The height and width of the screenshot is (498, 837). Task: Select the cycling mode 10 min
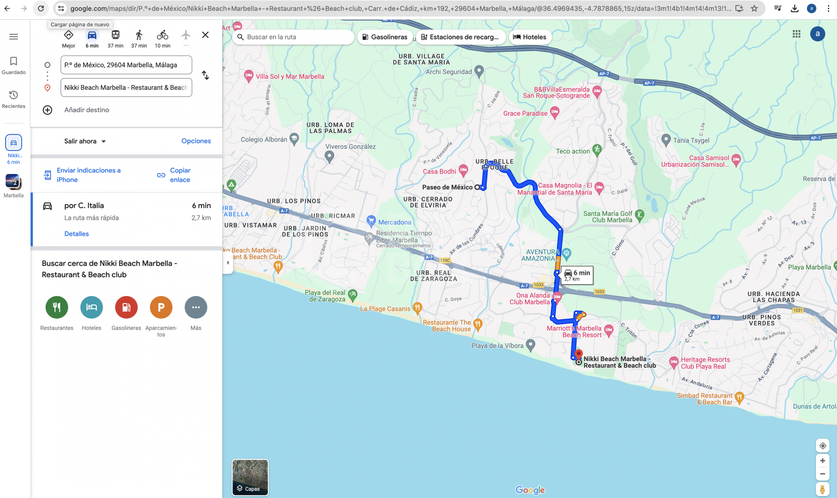(x=163, y=39)
